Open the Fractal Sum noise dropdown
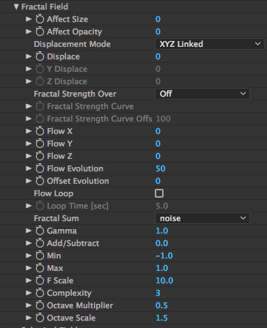The image size is (267, 328). point(202,218)
